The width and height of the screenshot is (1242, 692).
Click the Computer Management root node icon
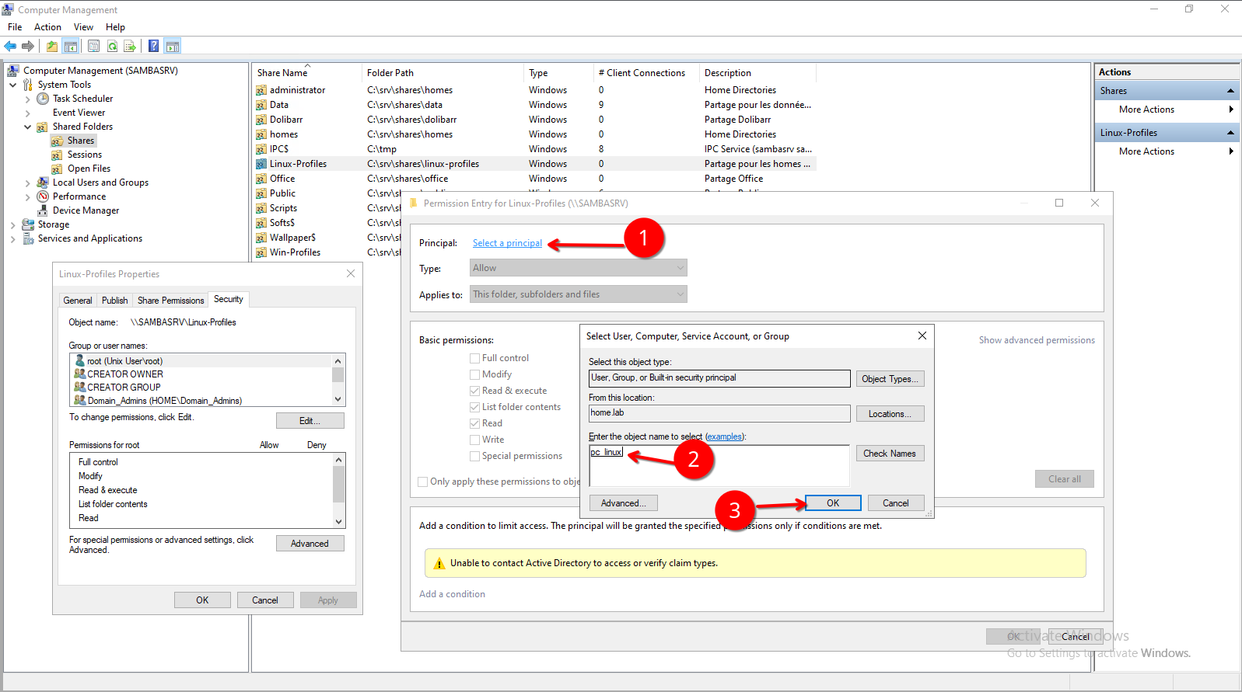coord(13,71)
